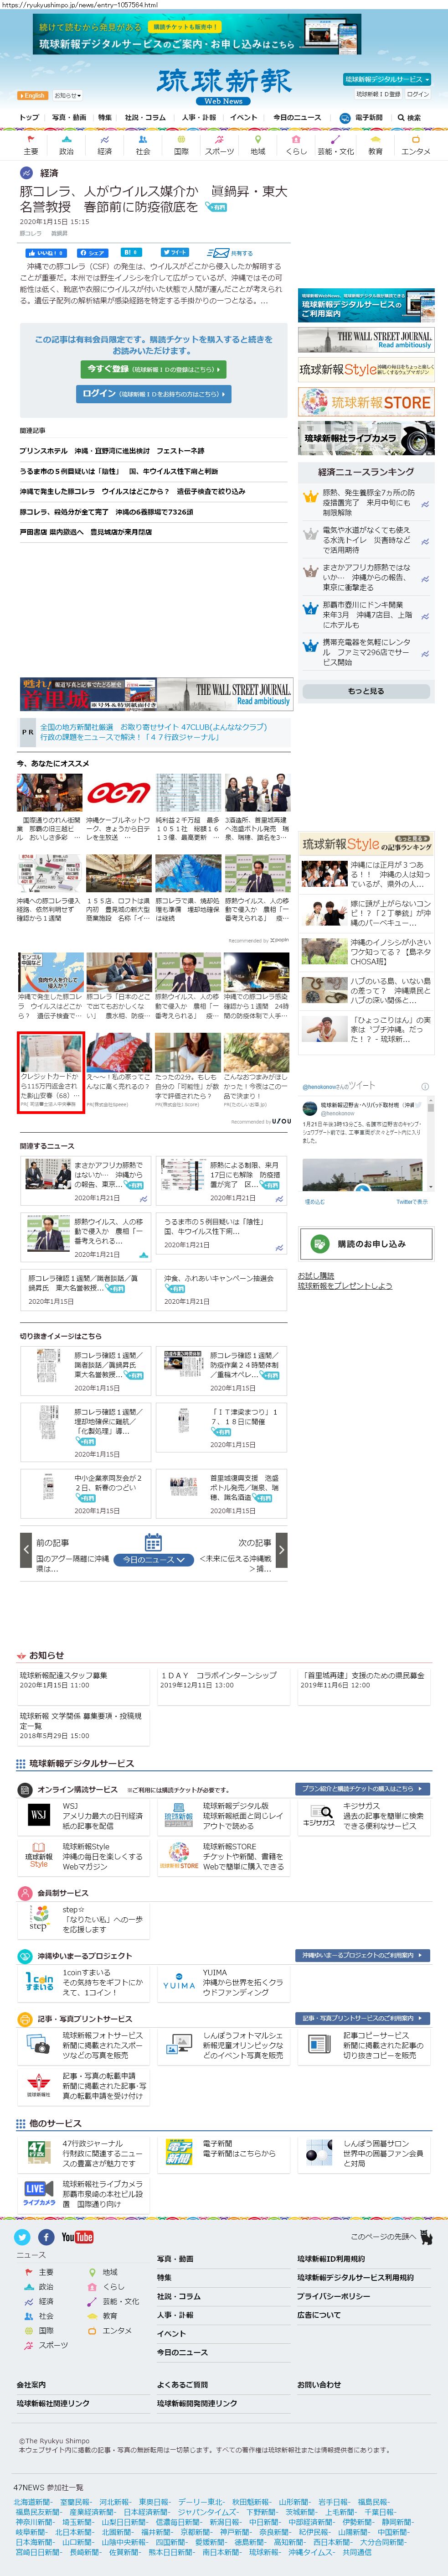Screen dimensions: 448x2576
Task: Go to previous article with left arrow
Action: coord(26,1550)
